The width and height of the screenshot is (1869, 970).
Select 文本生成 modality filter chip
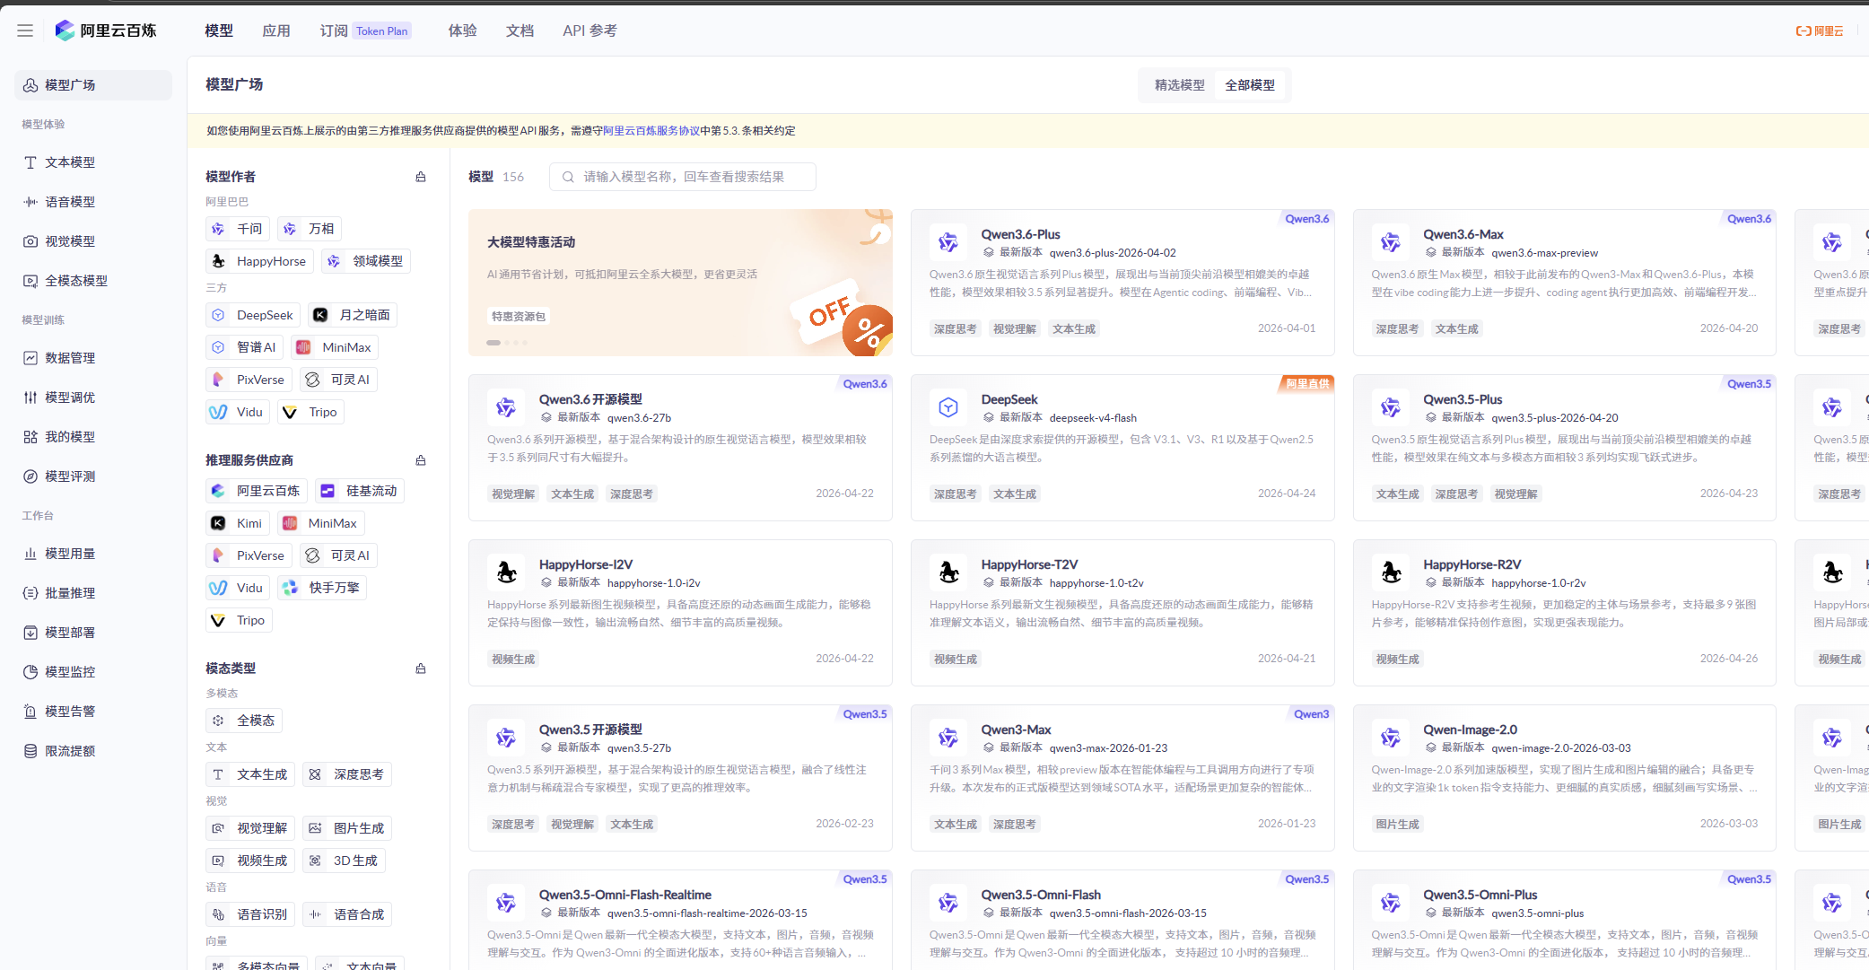250,774
